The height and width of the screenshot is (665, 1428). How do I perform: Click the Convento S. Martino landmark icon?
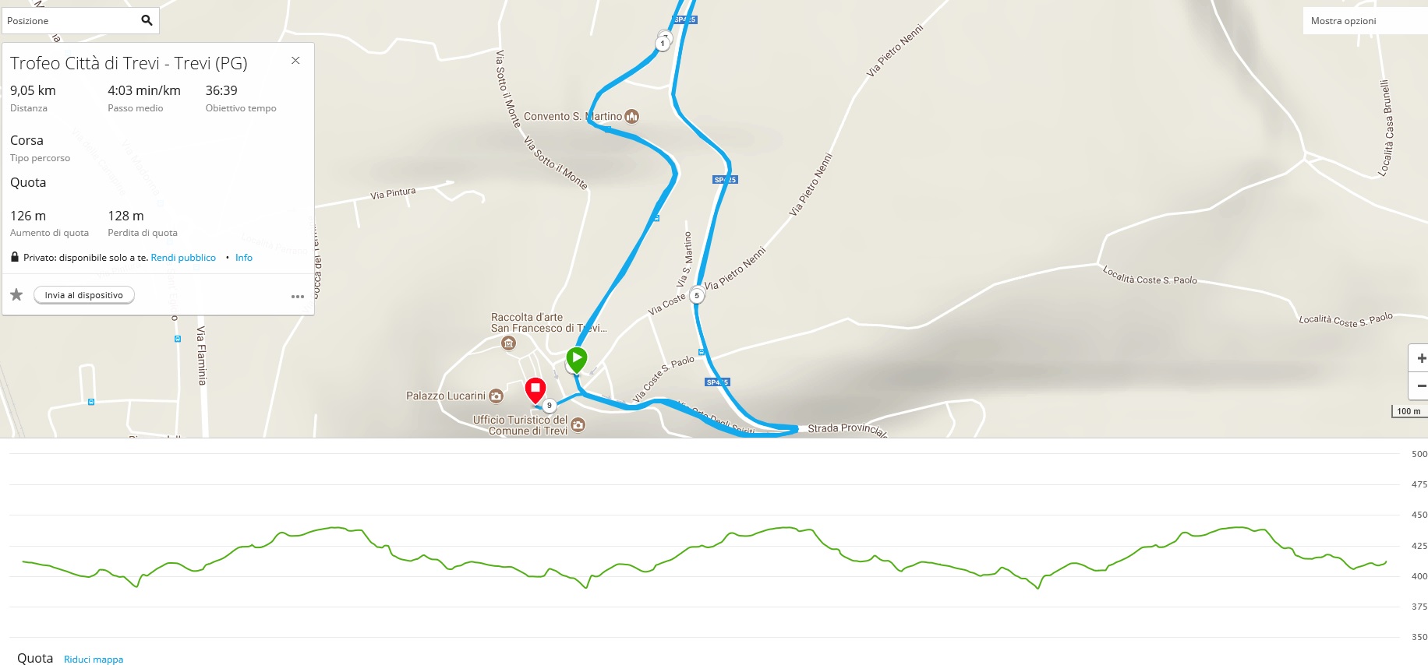click(632, 117)
